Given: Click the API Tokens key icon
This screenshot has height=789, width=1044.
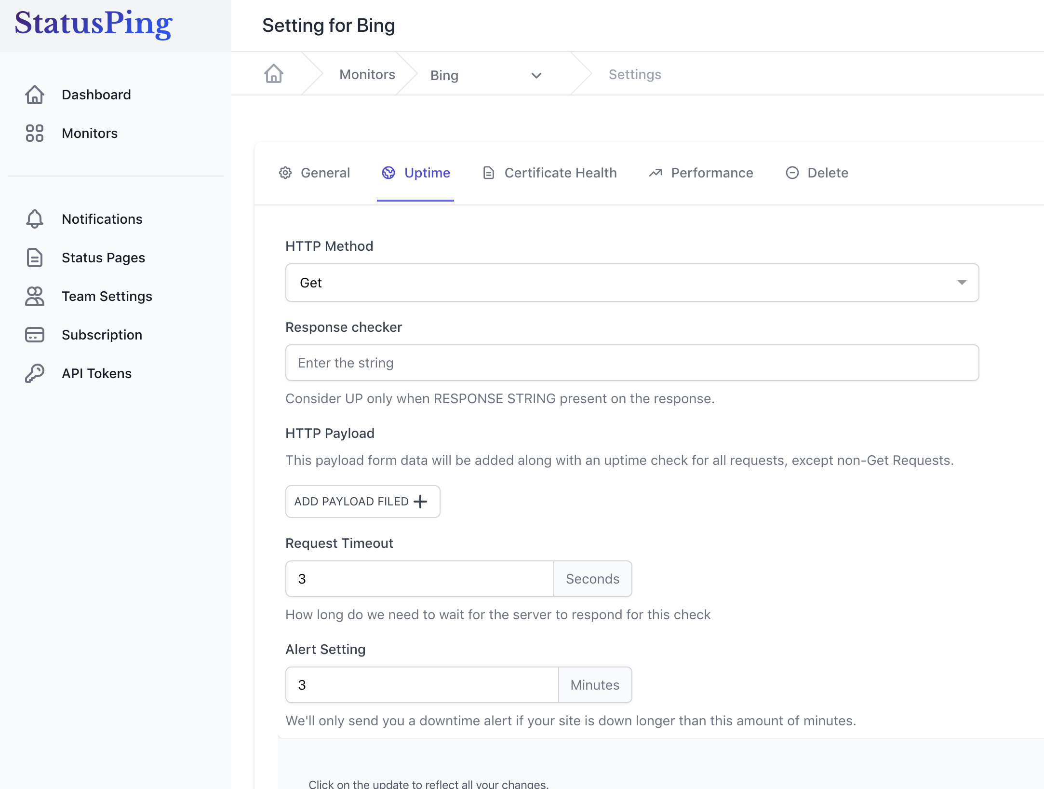Looking at the screenshot, I should pos(35,373).
